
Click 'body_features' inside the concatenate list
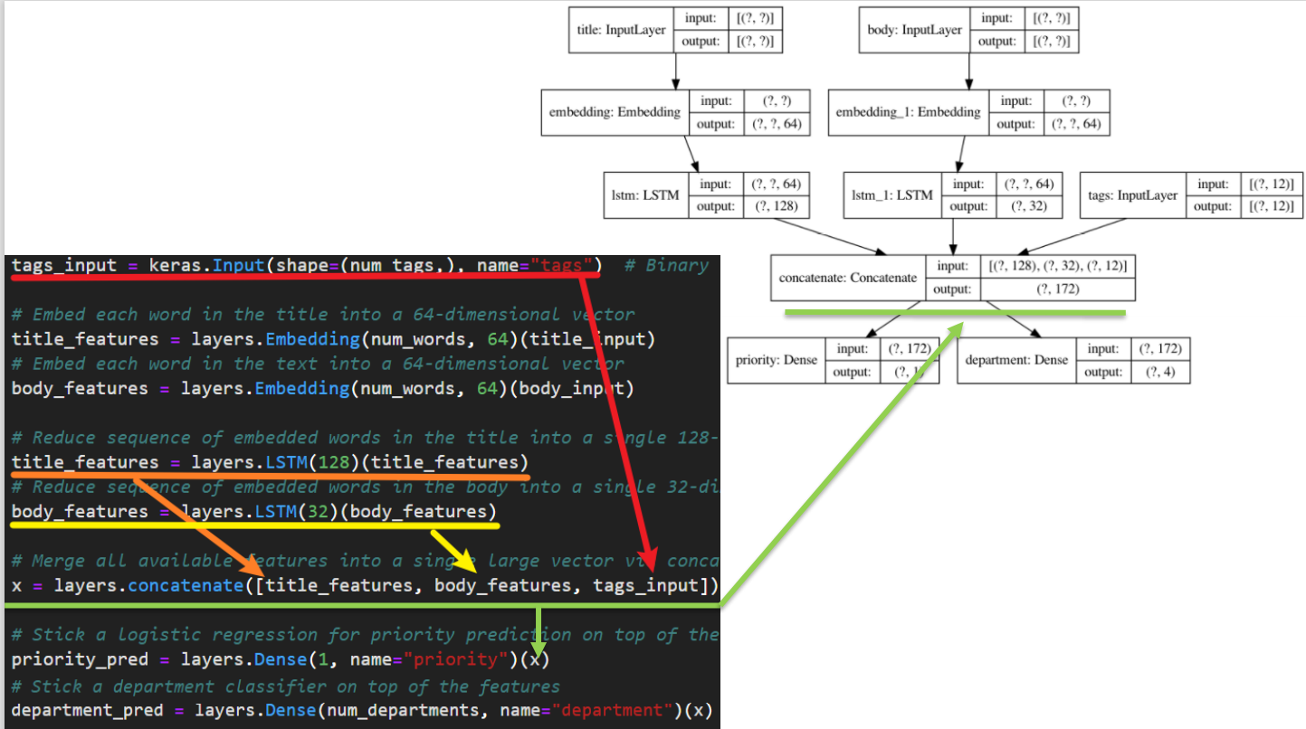[x=502, y=585]
